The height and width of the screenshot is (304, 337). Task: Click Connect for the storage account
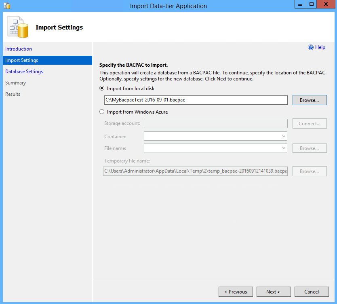point(310,124)
